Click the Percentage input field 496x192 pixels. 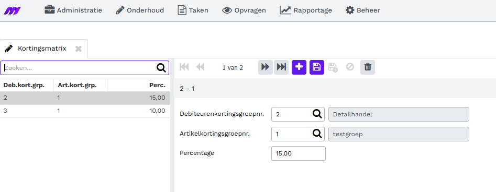[x=299, y=153]
